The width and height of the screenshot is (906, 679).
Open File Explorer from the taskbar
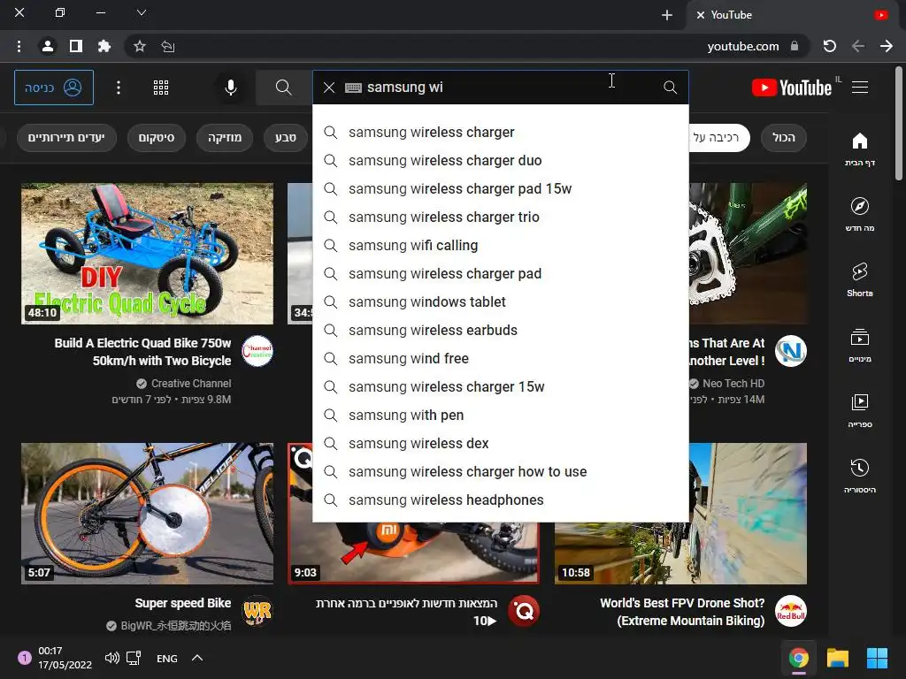tap(837, 658)
